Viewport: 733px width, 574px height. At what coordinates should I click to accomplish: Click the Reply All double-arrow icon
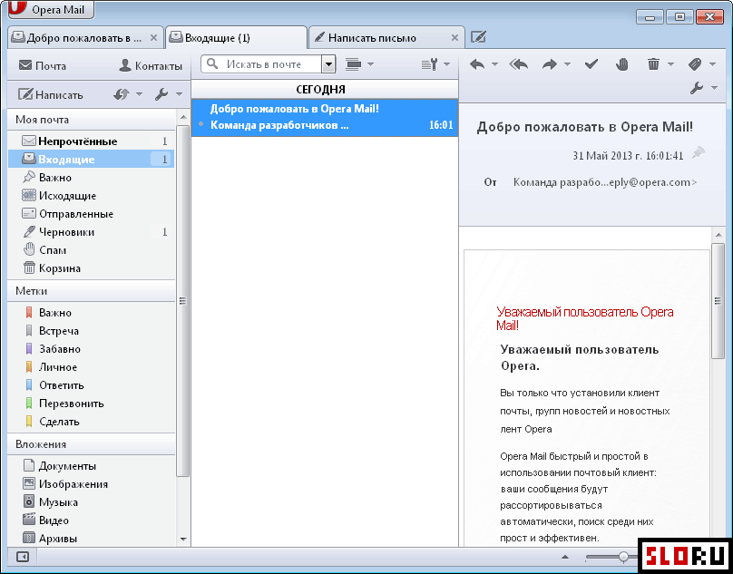coord(518,64)
